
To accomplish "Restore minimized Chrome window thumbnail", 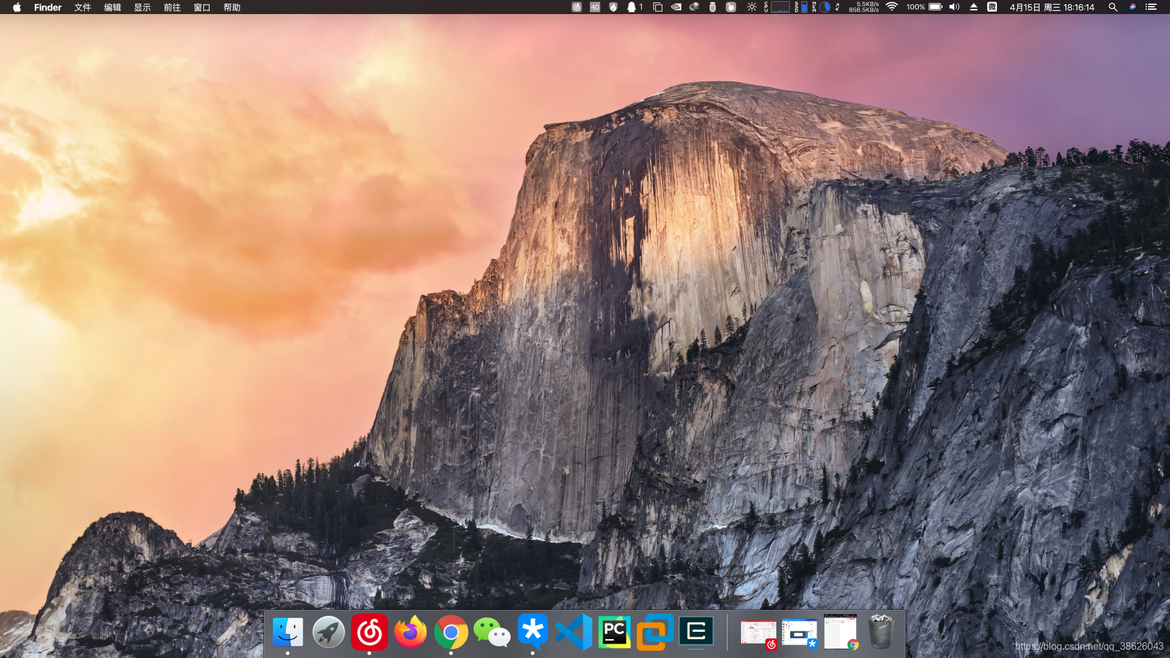I will [840, 632].
